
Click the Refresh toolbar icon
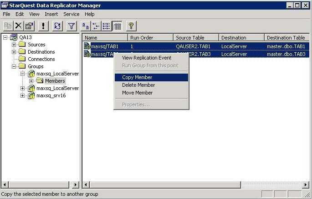pos(57,26)
